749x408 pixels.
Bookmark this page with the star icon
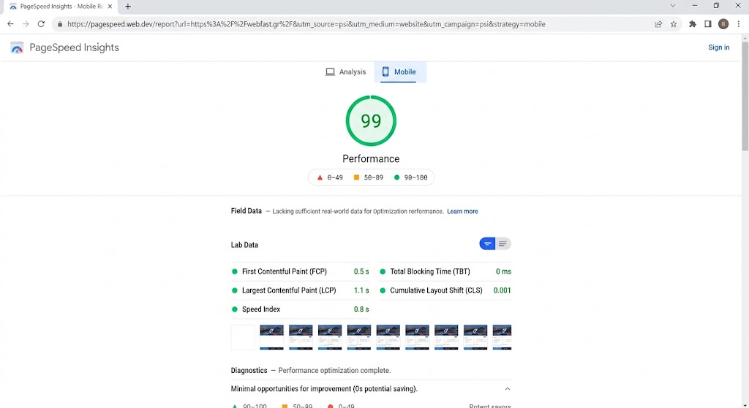(x=674, y=24)
